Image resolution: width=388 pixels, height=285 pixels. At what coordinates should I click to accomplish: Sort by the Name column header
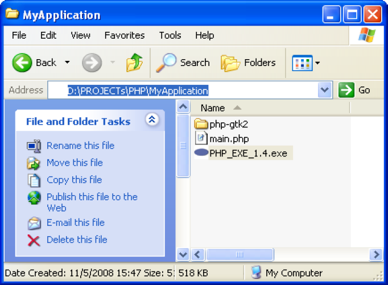coord(270,108)
